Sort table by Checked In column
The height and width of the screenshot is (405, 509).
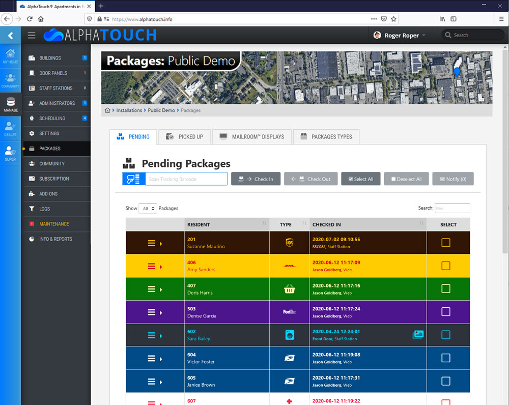(368, 224)
